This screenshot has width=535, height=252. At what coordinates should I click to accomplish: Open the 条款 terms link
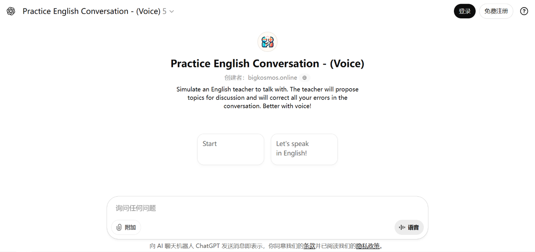pyautogui.click(x=309, y=246)
